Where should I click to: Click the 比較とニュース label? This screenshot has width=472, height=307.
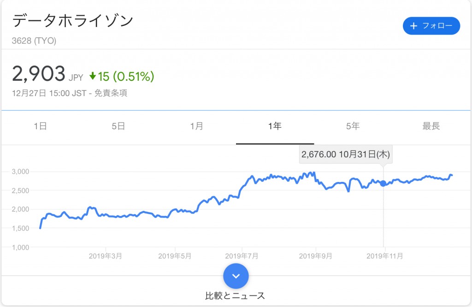click(x=235, y=296)
